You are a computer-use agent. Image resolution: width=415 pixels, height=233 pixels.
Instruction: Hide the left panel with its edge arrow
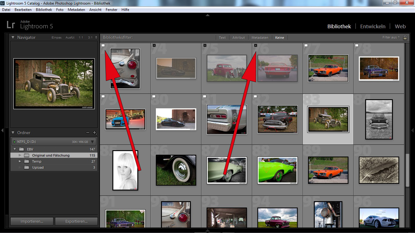pos(2,130)
